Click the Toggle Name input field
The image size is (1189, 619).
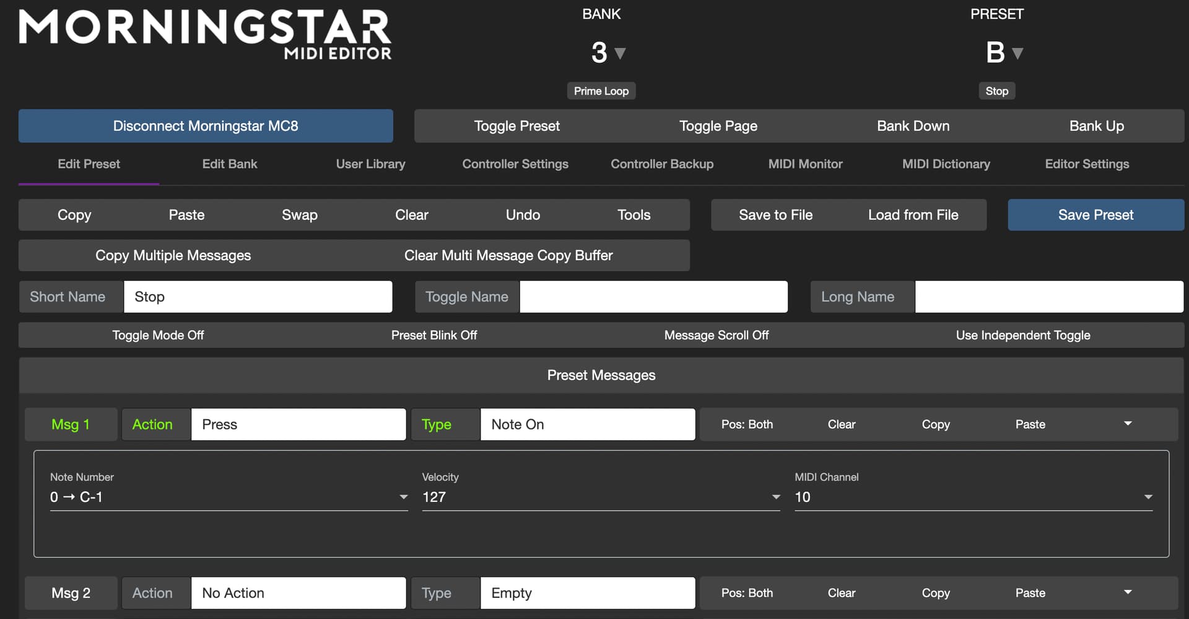tap(653, 297)
